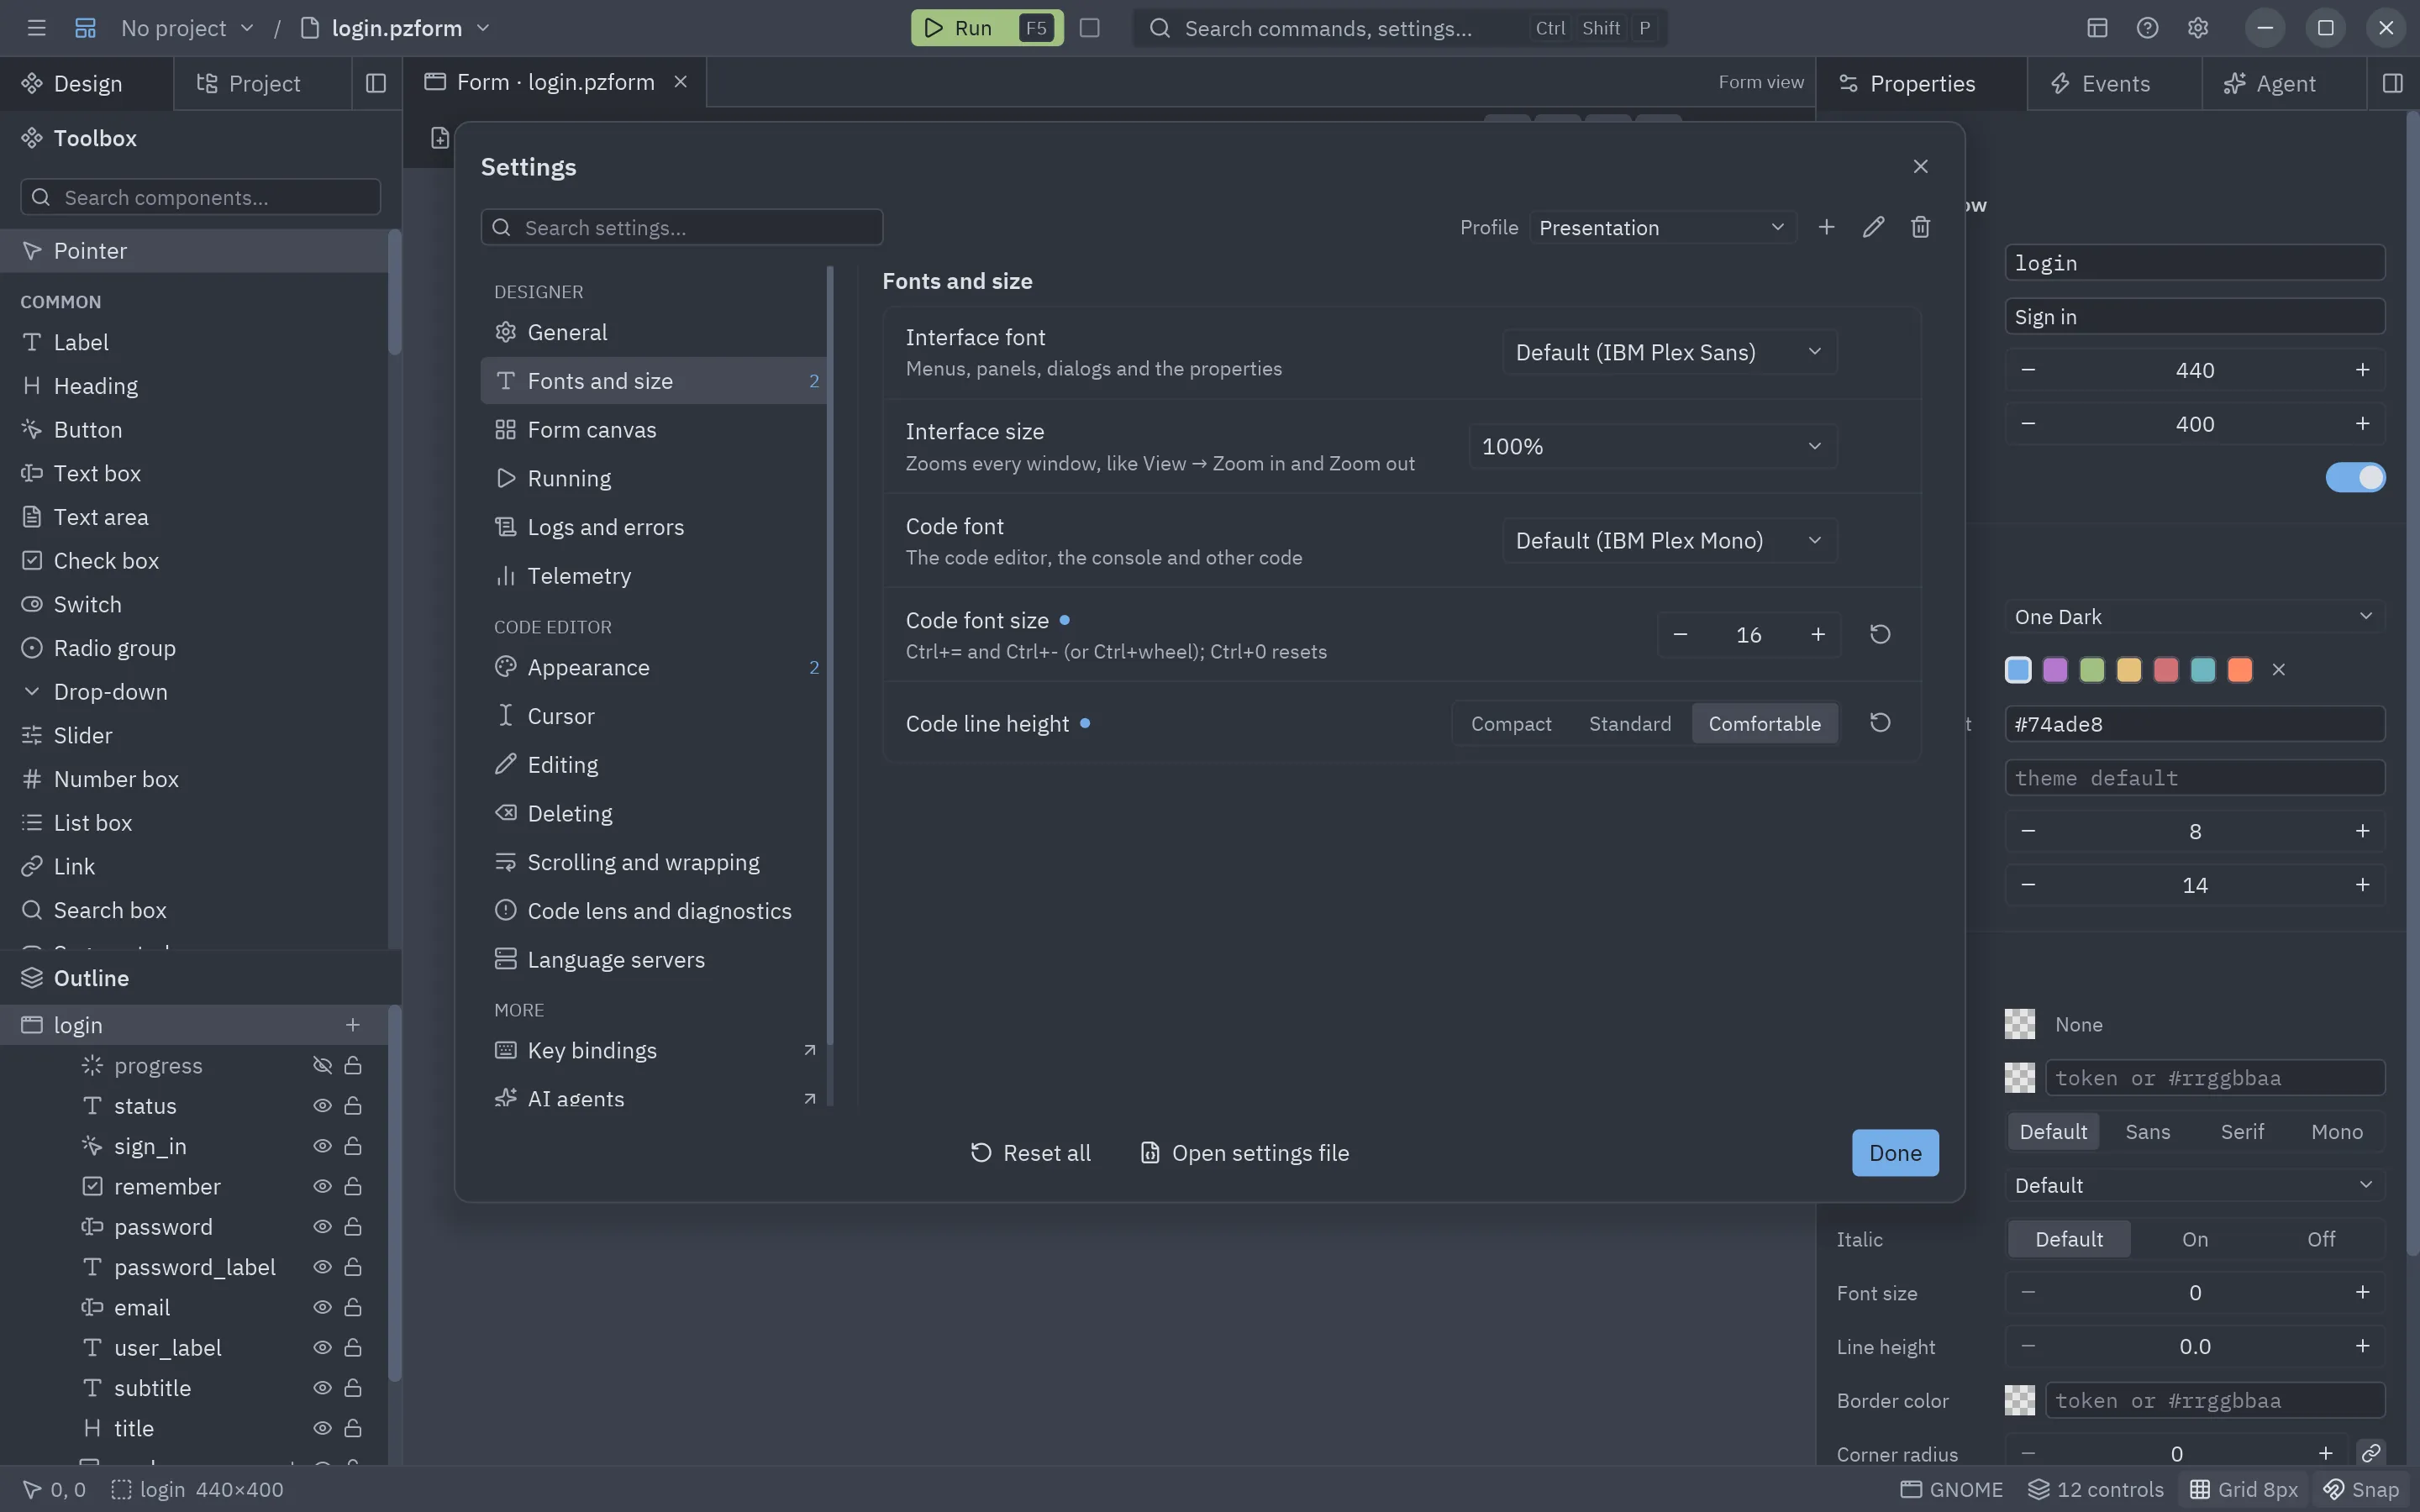The height and width of the screenshot is (1512, 2420).
Task: Click the Done button
Action: pos(1895,1152)
